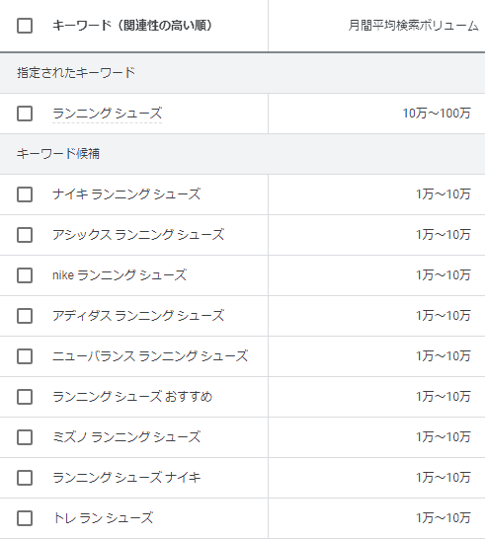485x539 pixels.
Task: Tick the アシックス ランニング シューズ checkbox
Action: (25, 235)
